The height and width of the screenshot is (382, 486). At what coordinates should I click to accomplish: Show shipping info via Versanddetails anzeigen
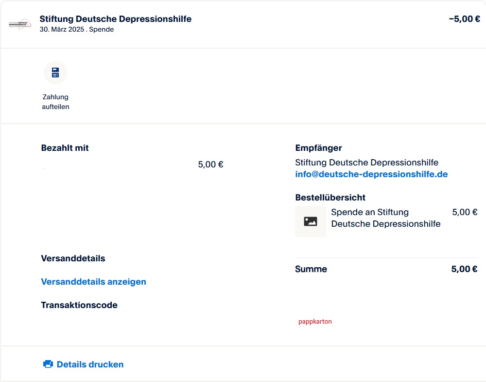coord(93,282)
